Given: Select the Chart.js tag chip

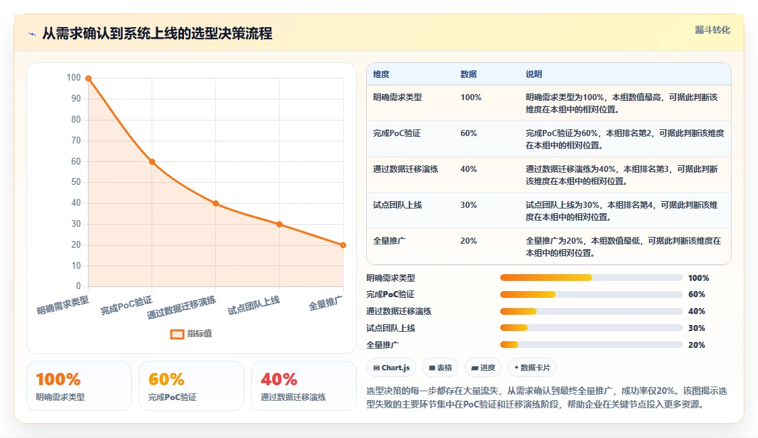Looking at the screenshot, I should click(x=391, y=368).
